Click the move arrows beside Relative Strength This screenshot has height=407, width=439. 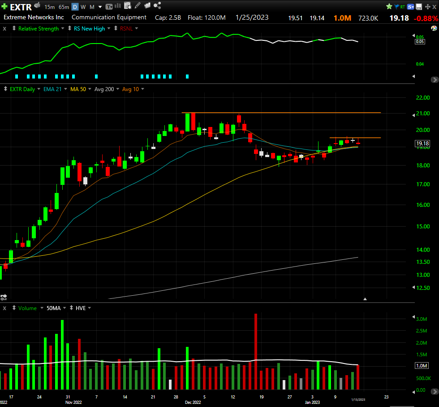[x=14, y=28]
